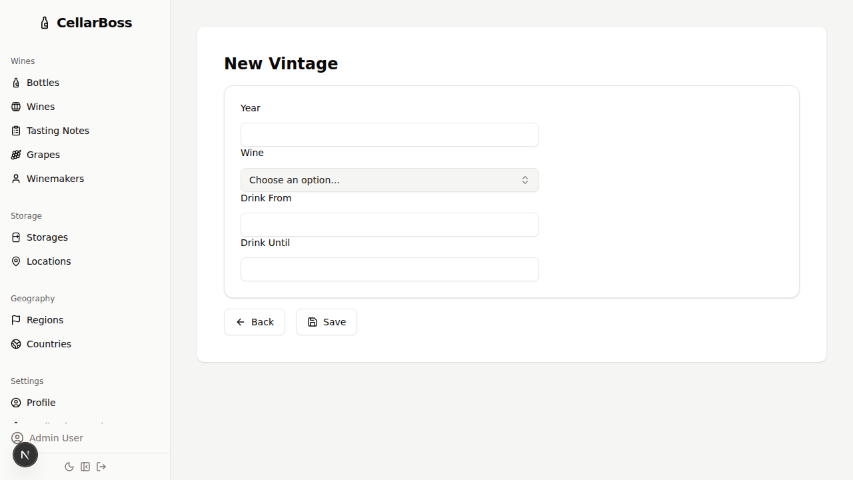Select the Locations pin icon
Screen dimensions: 853x480
pos(15,261)
